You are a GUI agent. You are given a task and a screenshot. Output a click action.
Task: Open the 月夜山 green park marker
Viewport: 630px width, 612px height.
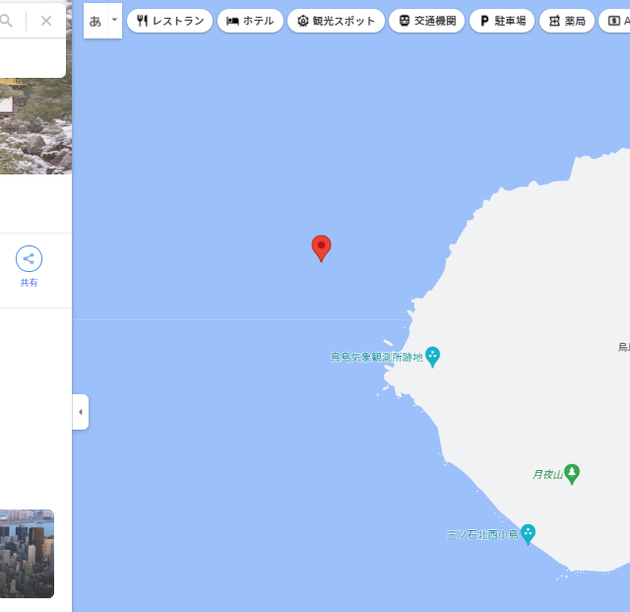tap(572, 474)
